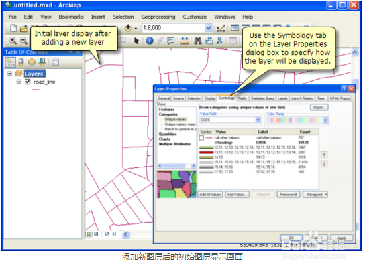Click the Refresh map icon below the map
This screenshot has height=269, width=367.
coord(107,234)
